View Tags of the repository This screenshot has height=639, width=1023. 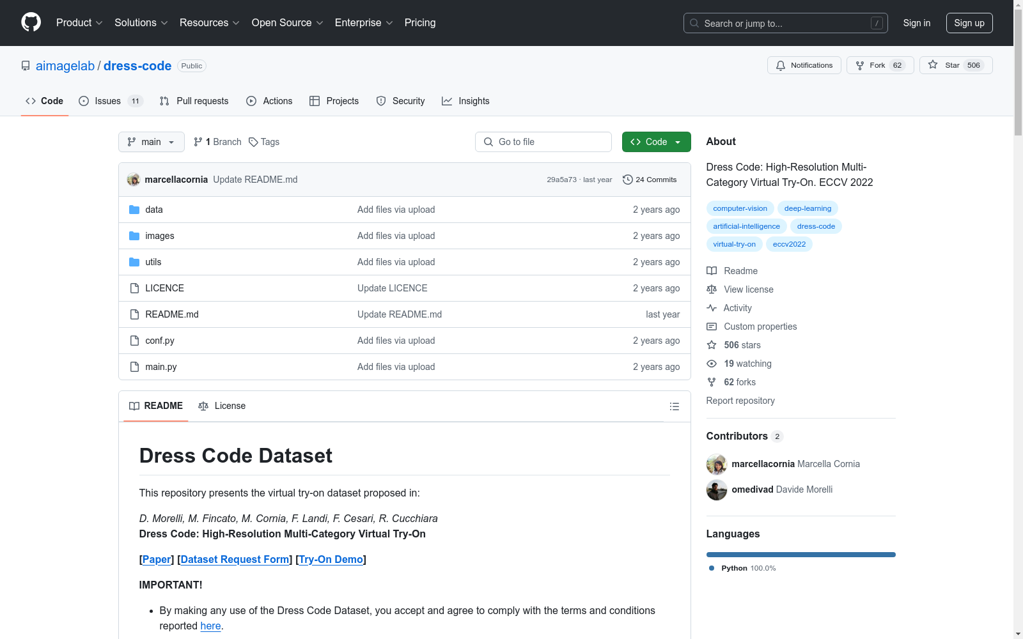pos(264,142)
